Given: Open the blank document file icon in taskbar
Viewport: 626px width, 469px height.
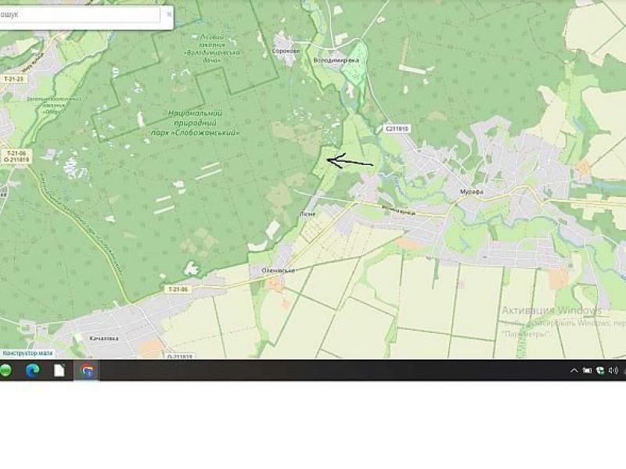Looking at the screenshot, I should [x=59, y=371].
